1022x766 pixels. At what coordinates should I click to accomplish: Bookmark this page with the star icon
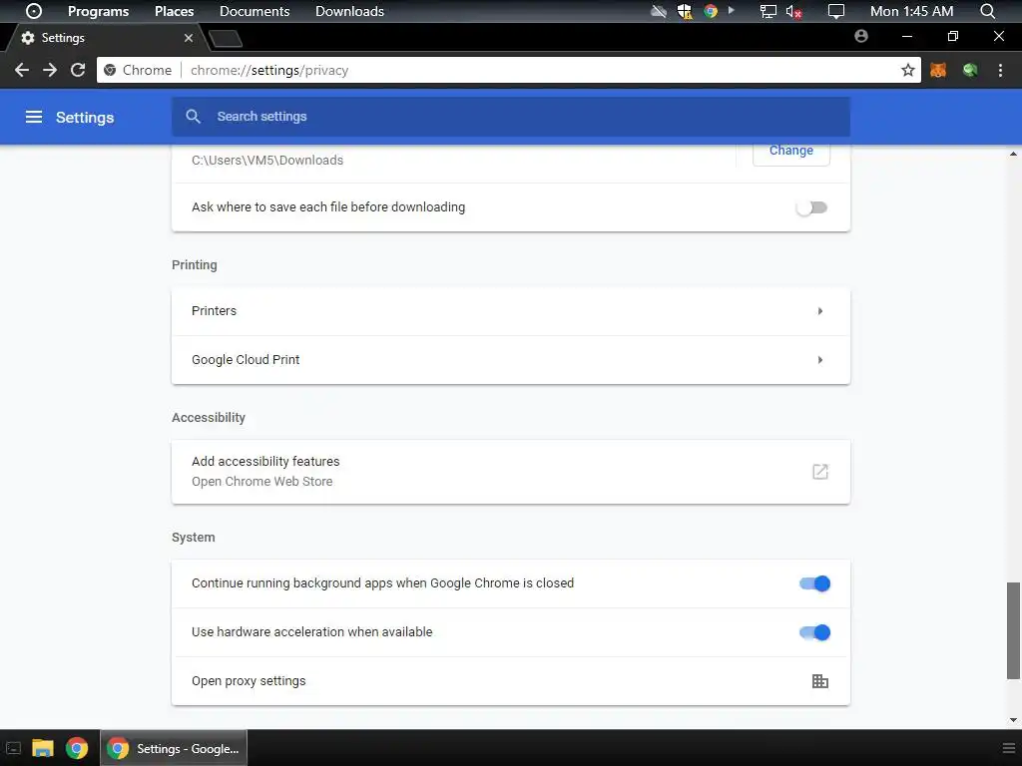click(x=907, y=70)
